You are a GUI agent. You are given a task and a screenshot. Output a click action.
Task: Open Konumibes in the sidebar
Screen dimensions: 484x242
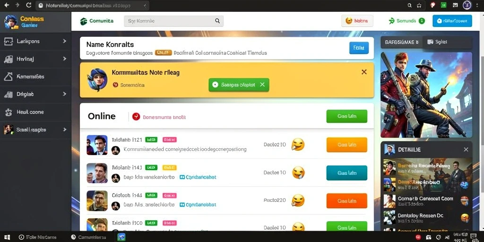(35, 77)
